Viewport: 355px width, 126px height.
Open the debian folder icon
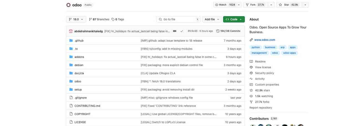pyautogui.click(x=71, y=65)
